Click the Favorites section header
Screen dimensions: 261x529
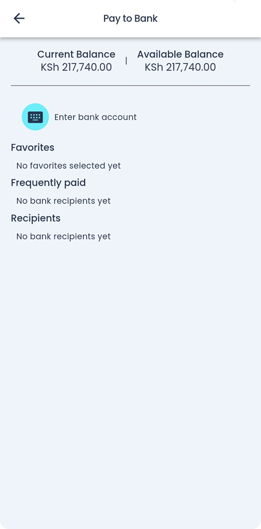point(32,147)
